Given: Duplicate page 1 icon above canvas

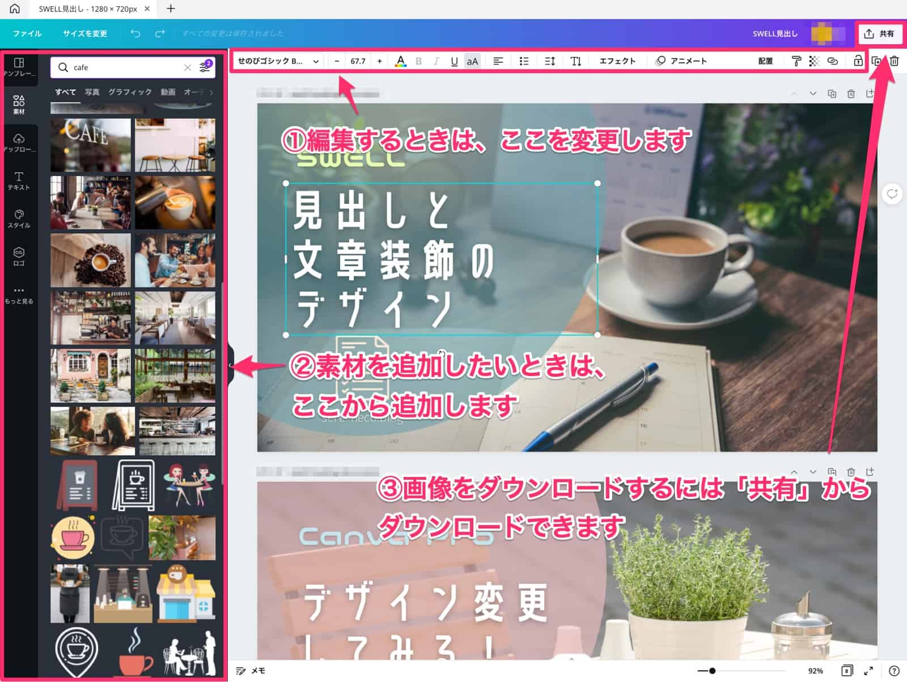Looking at the screenshot, I should [832, 93].
